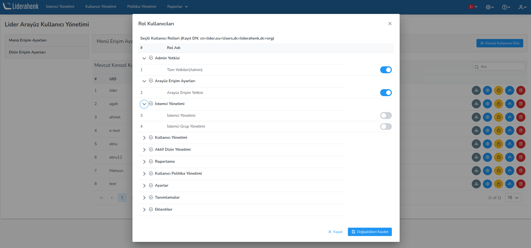
Task: Click the Kapat button
Action: tap(335, 232)
